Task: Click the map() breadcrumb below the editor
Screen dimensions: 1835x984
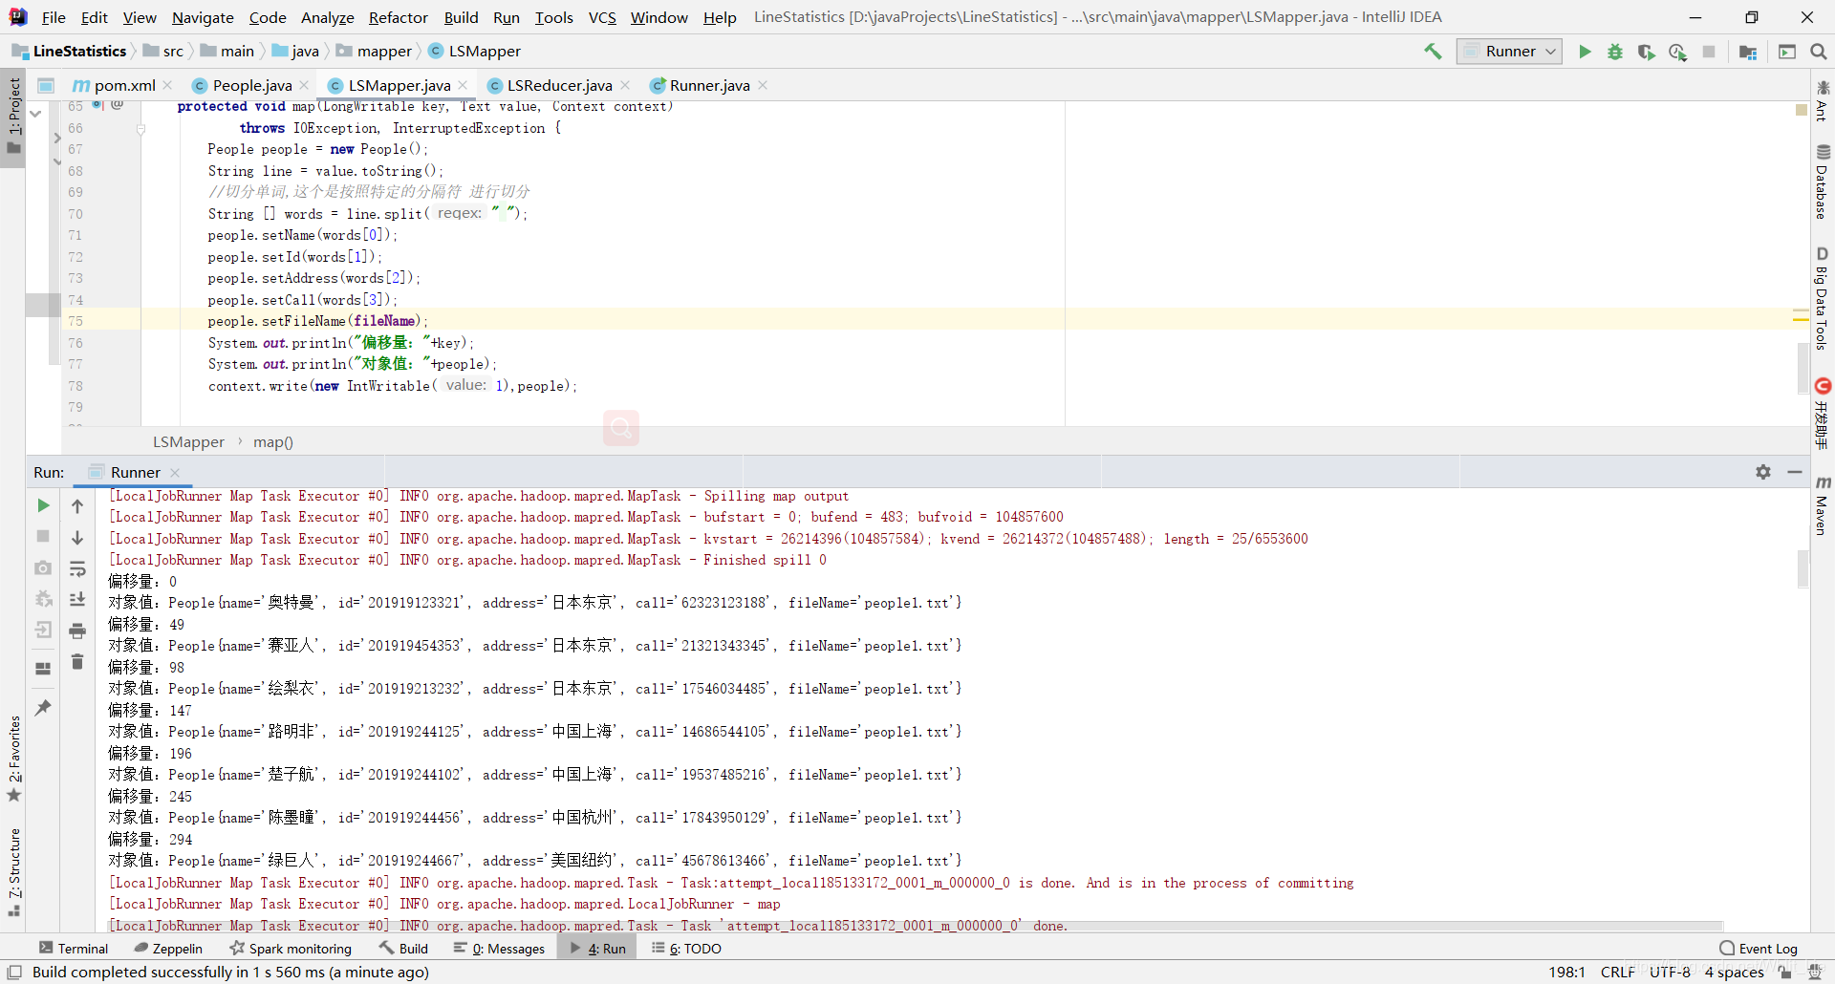Action: click(x=273, y=442)
